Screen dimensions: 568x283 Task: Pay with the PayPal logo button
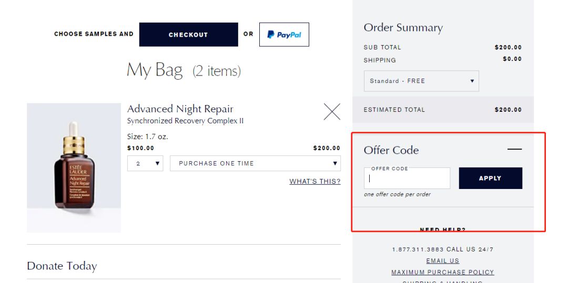[284, 35]
